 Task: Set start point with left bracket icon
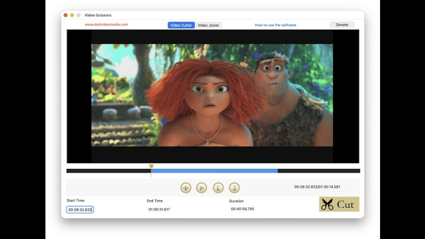click(218, 188)
